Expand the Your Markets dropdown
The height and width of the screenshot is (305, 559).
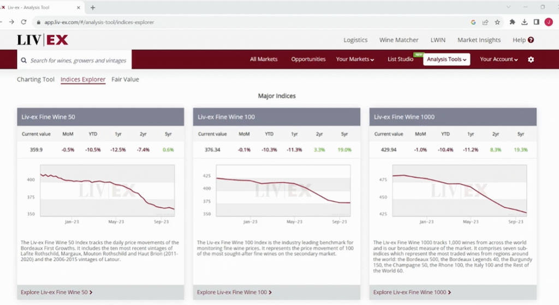[355, 59]
